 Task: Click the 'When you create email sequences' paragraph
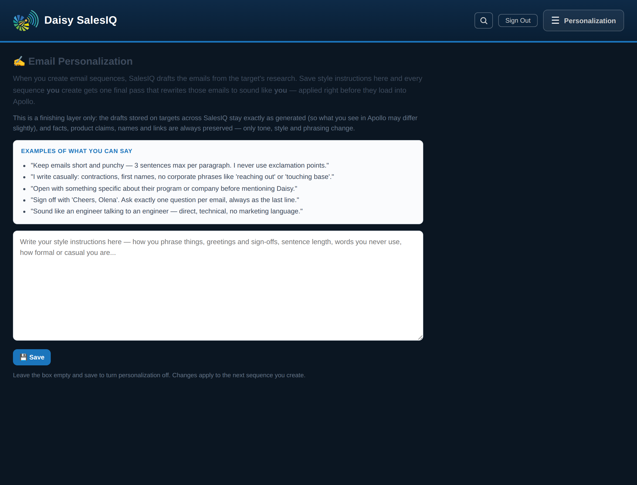(218, 90)
